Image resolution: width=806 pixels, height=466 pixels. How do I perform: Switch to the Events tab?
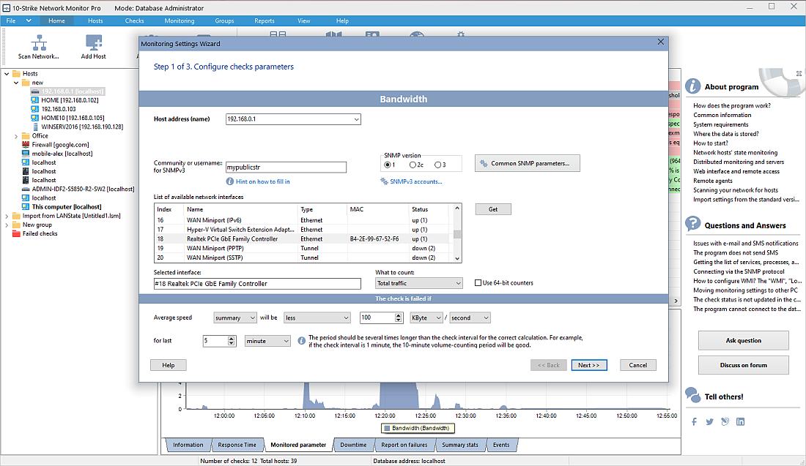click(x=500, y=445)
